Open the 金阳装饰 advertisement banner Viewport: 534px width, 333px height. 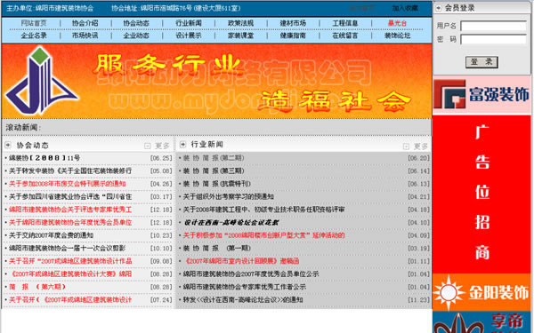tap(481, 292)
